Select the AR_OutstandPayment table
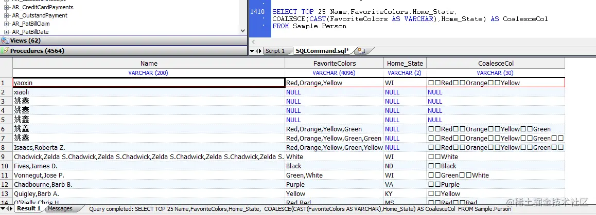596x215 pixels. click(x=40, y=15)
